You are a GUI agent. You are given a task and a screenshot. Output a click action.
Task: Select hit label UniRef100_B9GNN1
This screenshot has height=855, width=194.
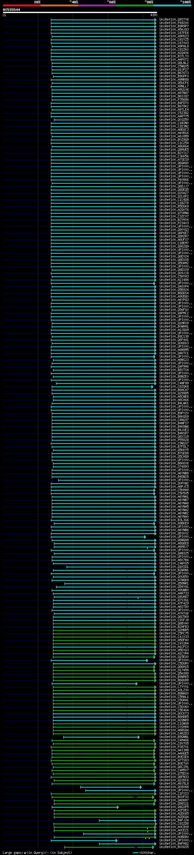click(174, 737)
